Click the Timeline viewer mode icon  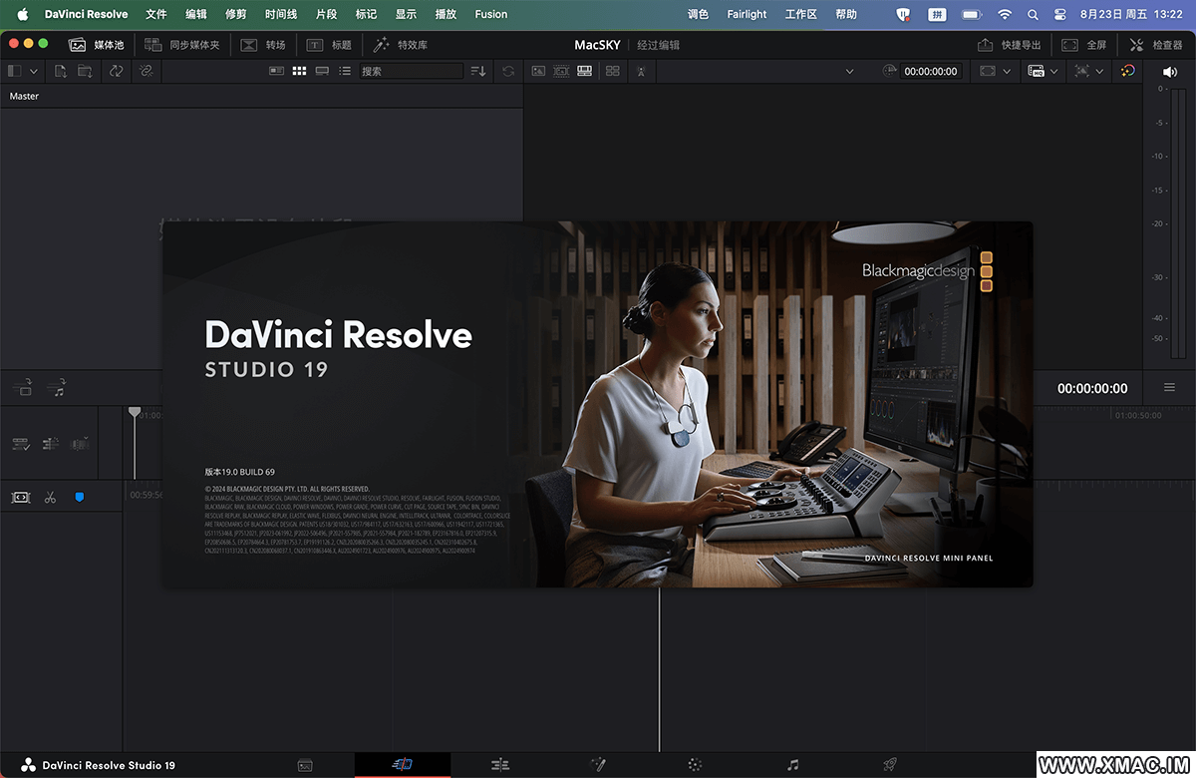pyautogui.click(x=584, y=71)
